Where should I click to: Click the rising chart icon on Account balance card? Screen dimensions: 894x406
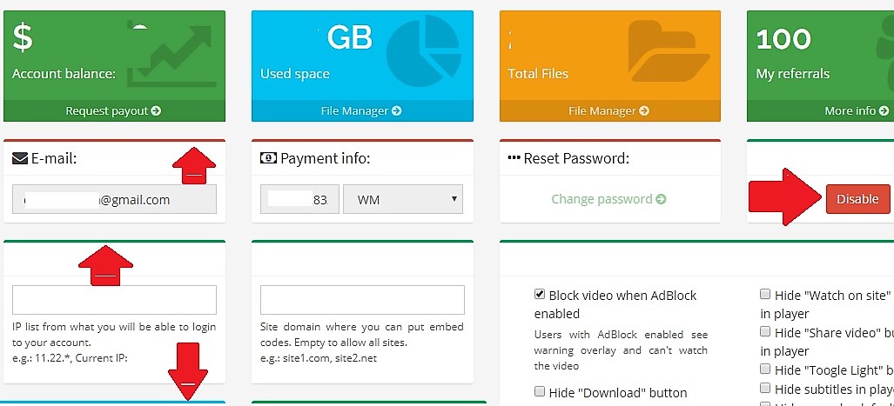pyautogui.click(x=171, y=56)
